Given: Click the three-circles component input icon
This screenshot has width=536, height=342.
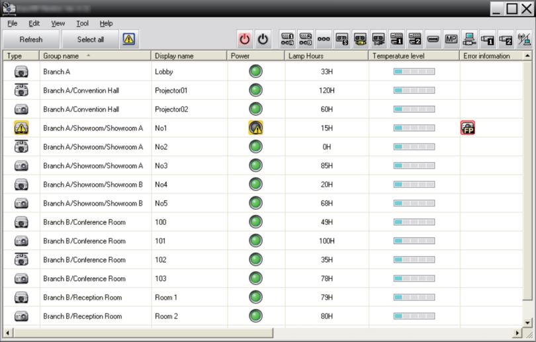Looking at the screenshot, I should pos(324,40).
